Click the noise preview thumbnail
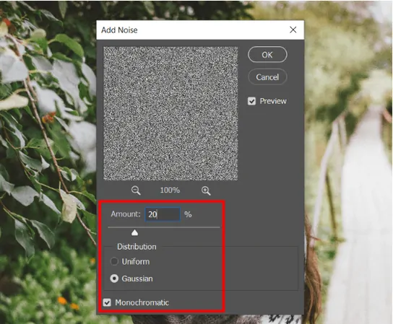Viewport: 393px width, 324px height. point(170,113)
